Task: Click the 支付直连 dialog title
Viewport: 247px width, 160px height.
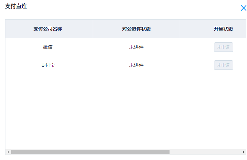Action: click(16, 6)
